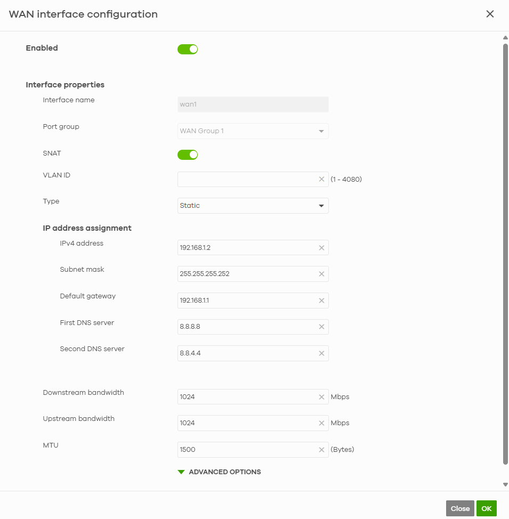This screenshot has height=519, width=509.
Task: Clear the Second DNS server value
Action: tap(321, 353)
